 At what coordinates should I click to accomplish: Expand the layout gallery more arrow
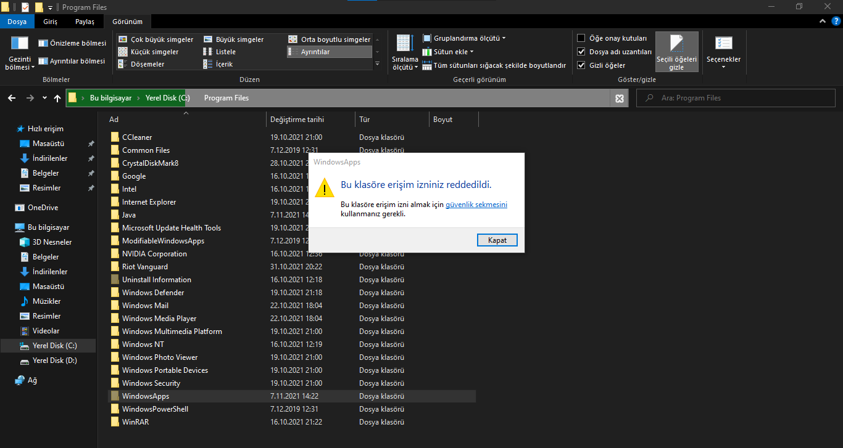[x=377, y=64]
